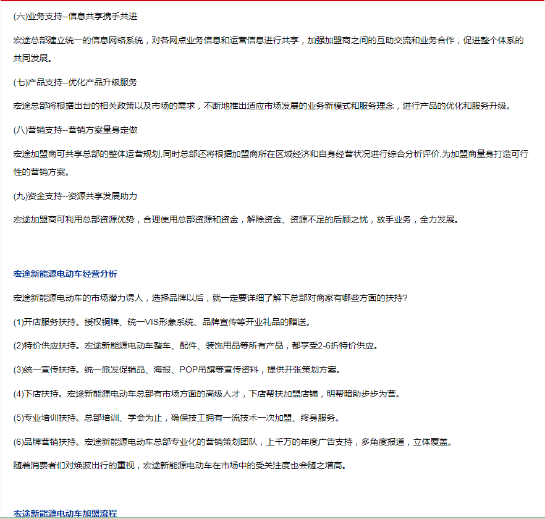This screenshot has width=545, height=519.
Task: Click the line "(5)专业培训扶持"
Action: tap(177, 418)
